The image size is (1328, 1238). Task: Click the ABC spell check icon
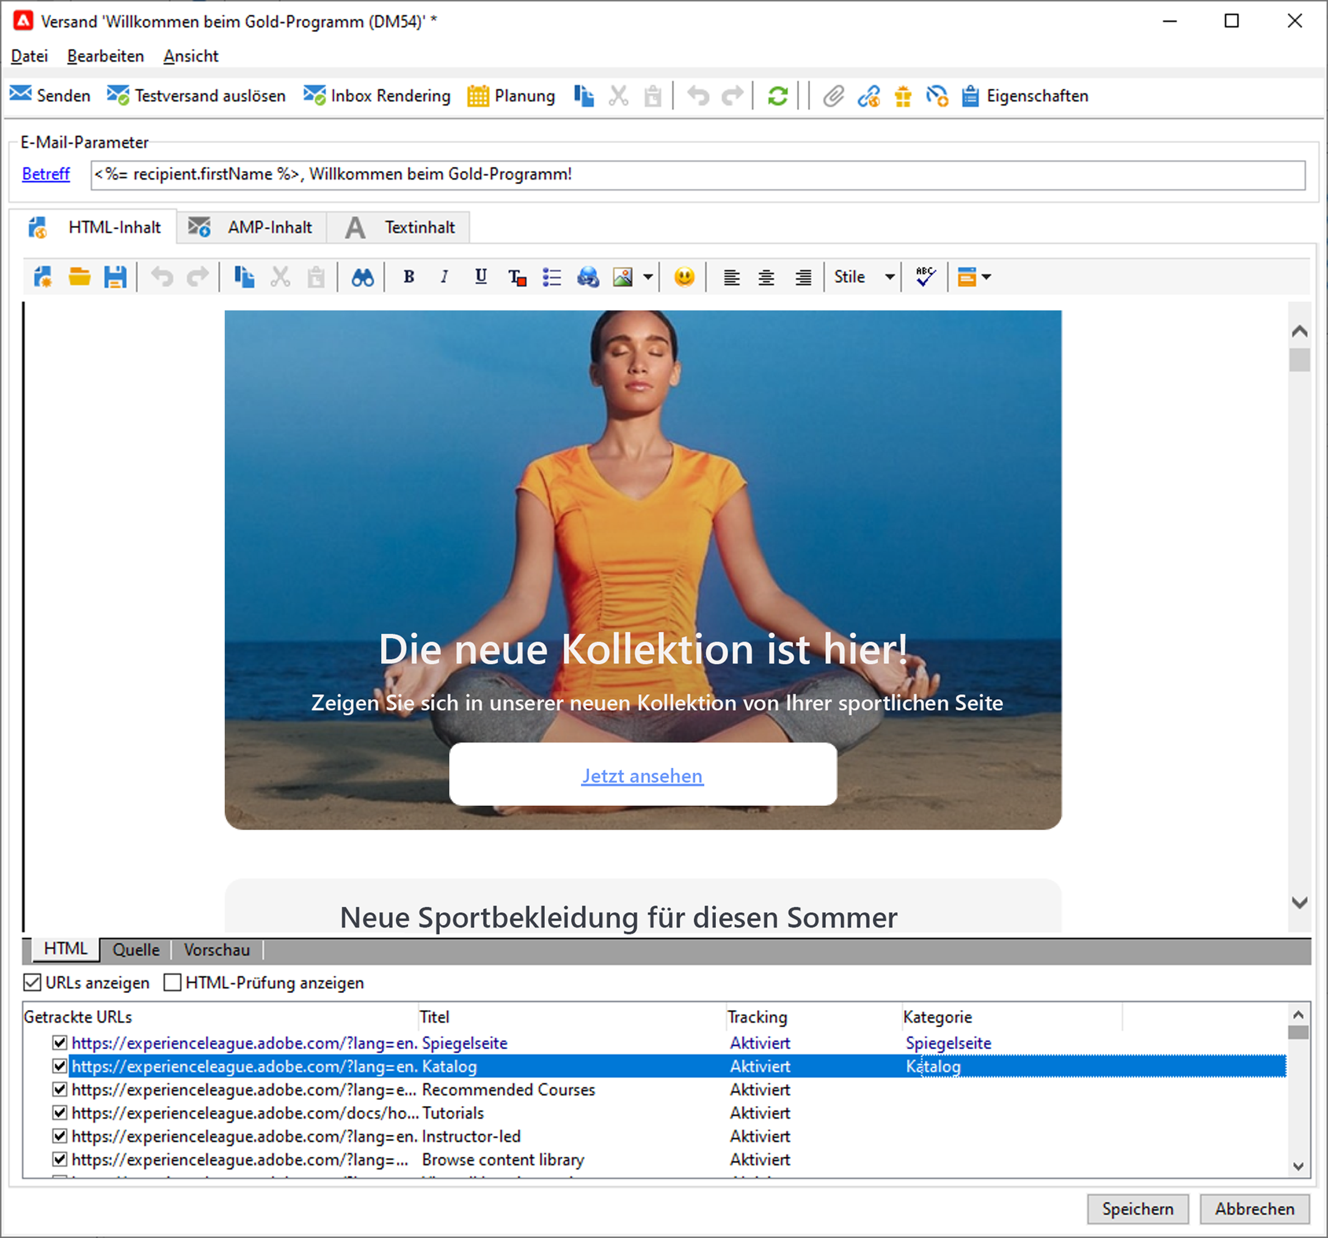point(925,277)
